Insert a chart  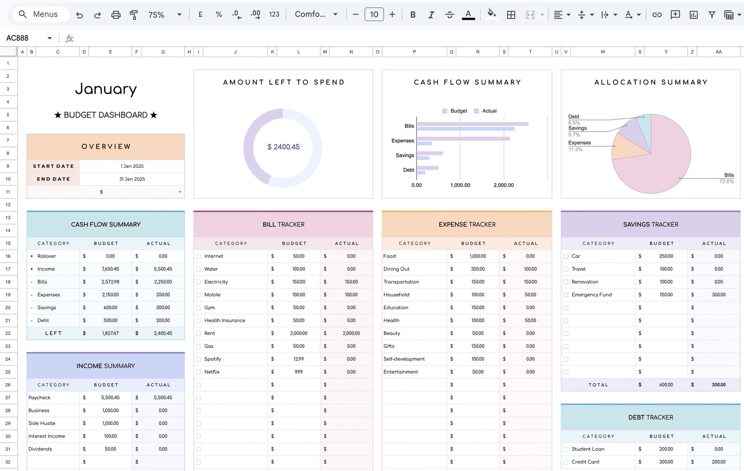coord(693,15)
